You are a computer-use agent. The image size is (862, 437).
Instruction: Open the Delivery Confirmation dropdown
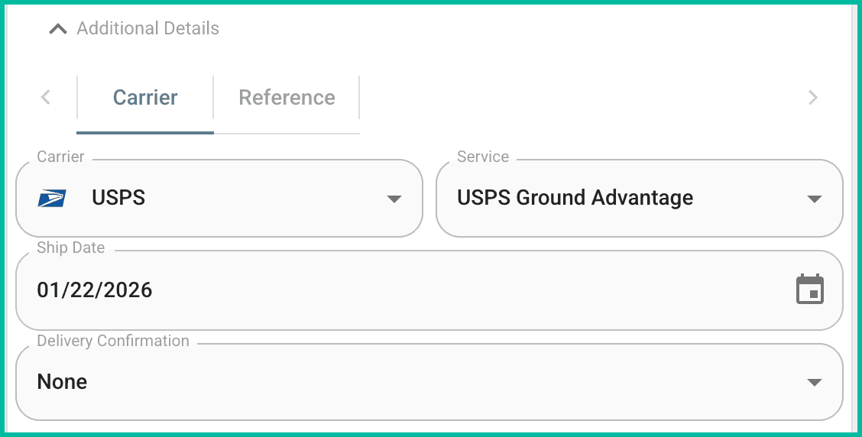point(429,382)
